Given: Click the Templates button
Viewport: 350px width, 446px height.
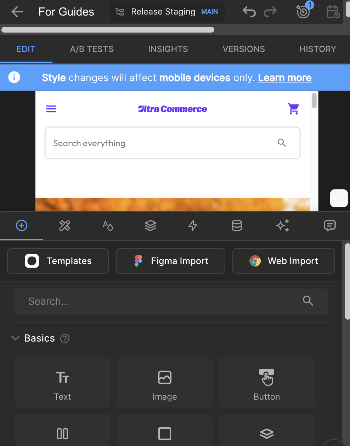Looking at the screenshot, I should pyautogui.click(x=58, y=261).
